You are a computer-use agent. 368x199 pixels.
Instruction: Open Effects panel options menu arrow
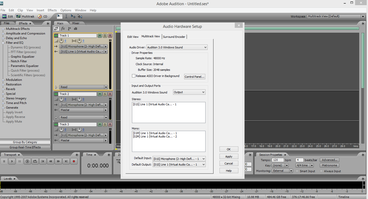click(48, 23)
